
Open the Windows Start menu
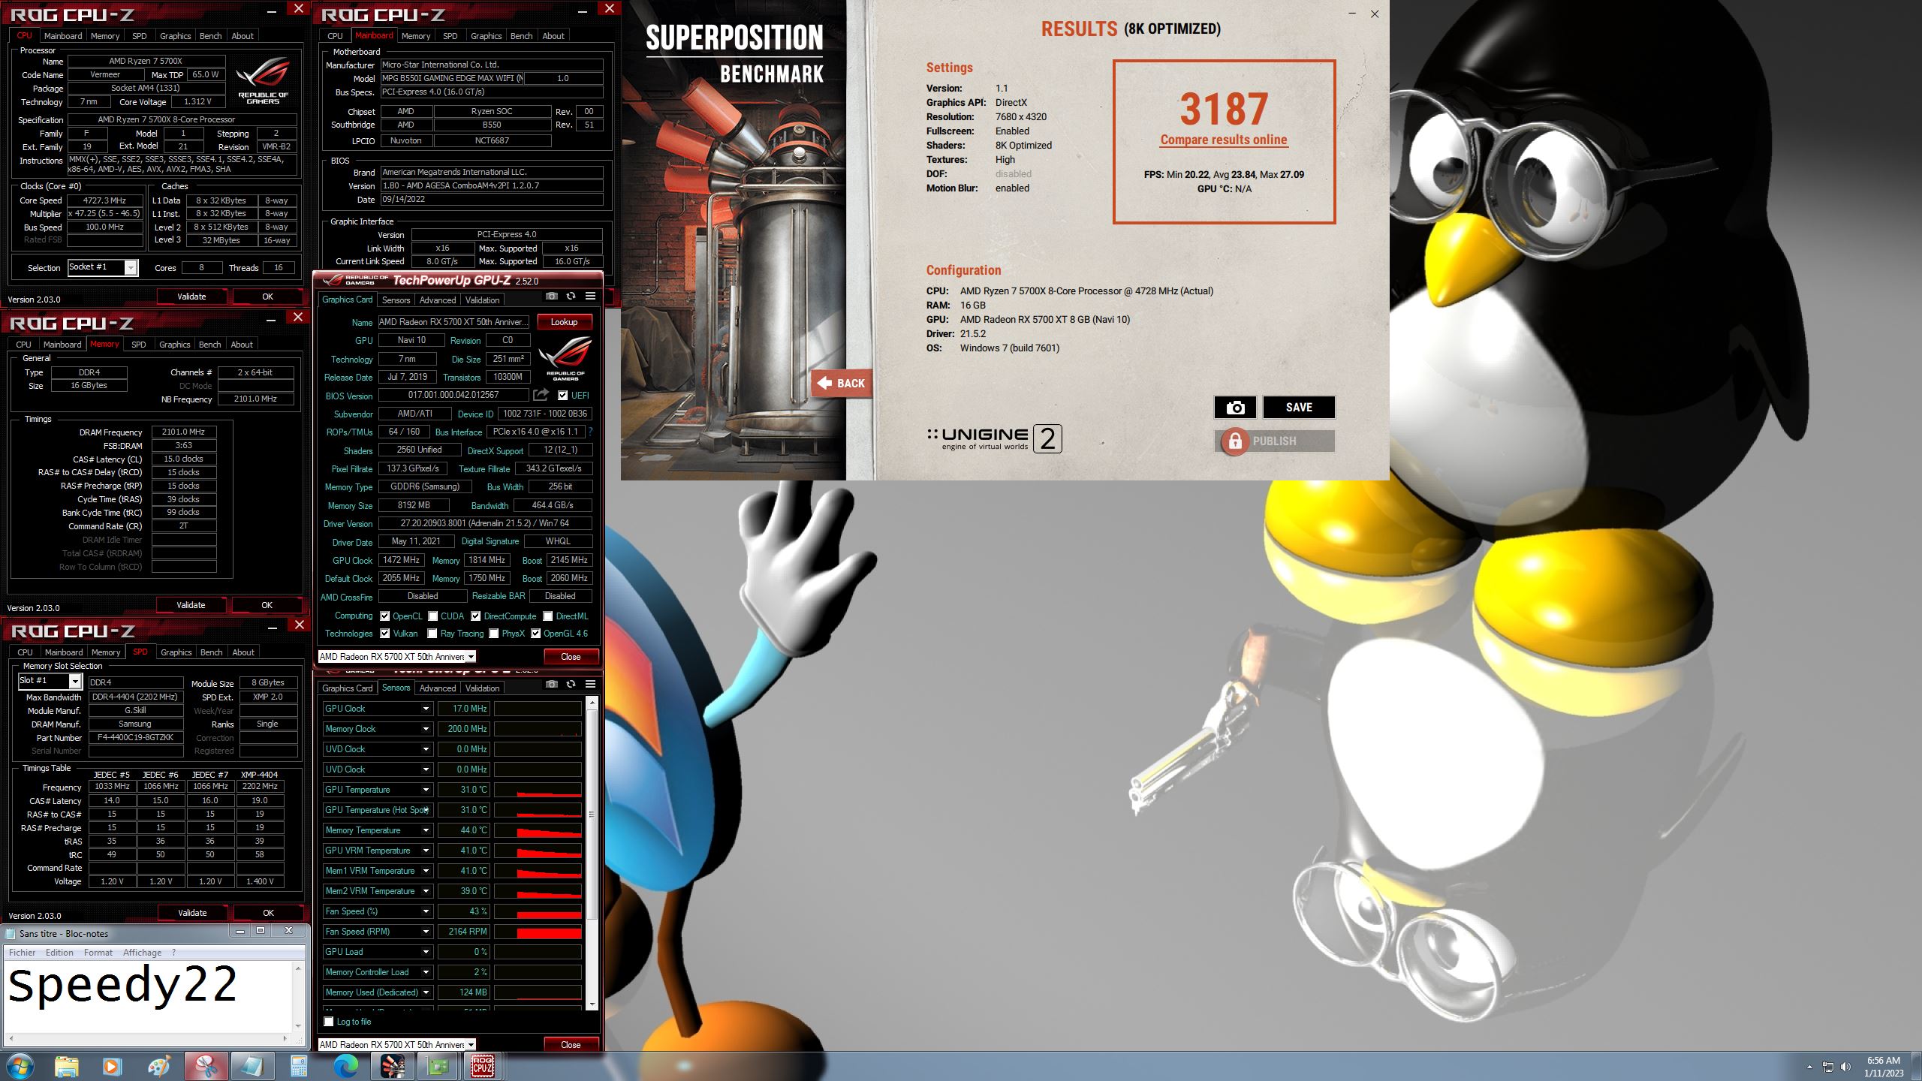point(20,1066)
